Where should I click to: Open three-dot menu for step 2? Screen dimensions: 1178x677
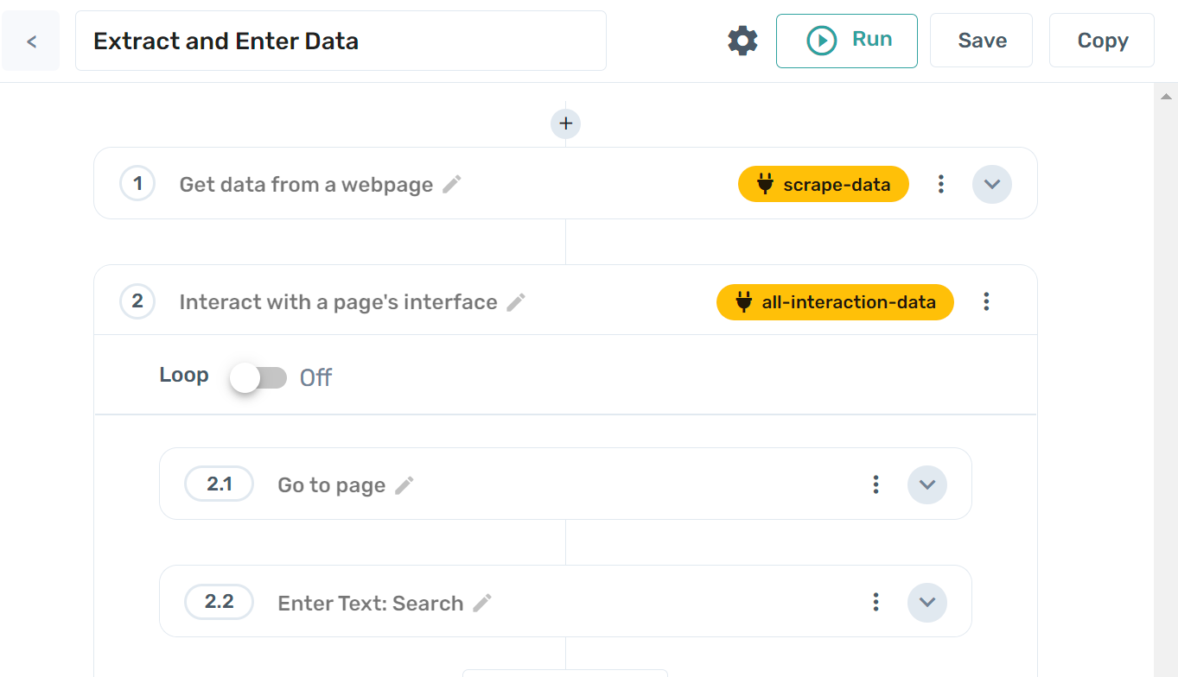tap(986, 301)
